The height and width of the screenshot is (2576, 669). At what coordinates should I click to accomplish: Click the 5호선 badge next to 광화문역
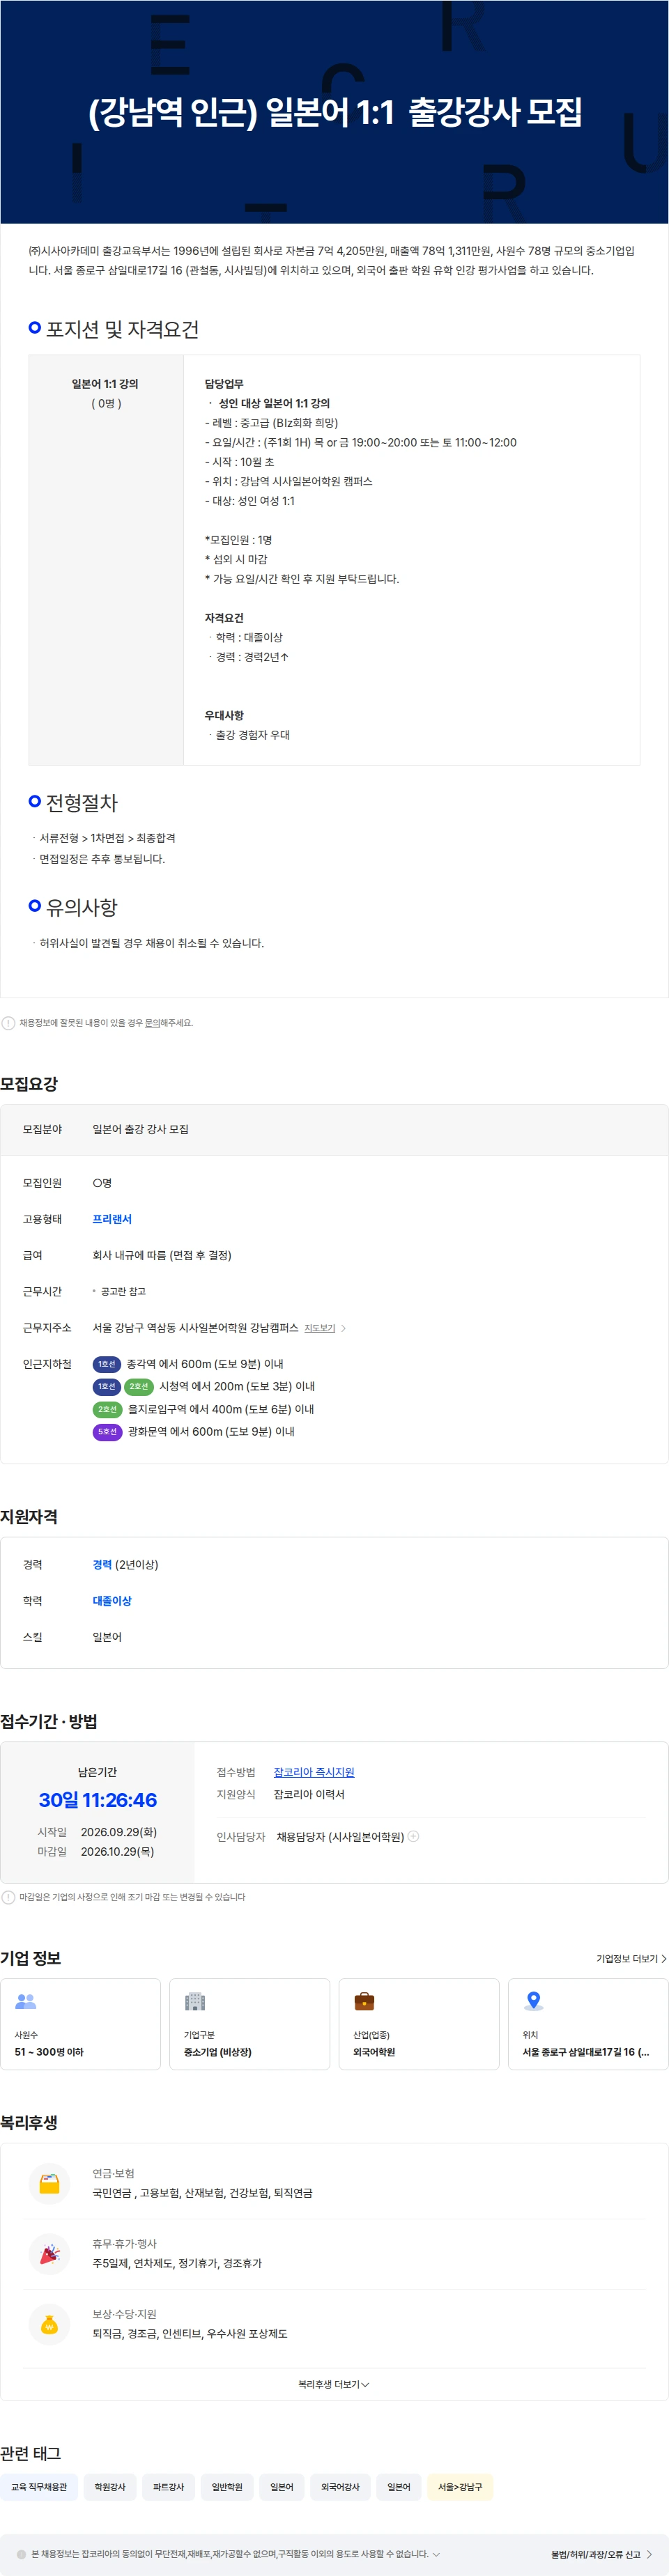coord(107,1432)
